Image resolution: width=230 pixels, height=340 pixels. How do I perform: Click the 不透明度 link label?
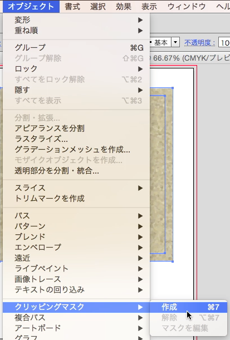tap(199, 42)
